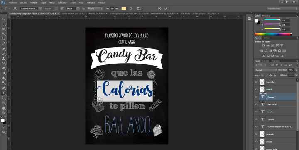Select the Eraser tool
The image size is (299, 150).
click(4, 69)
